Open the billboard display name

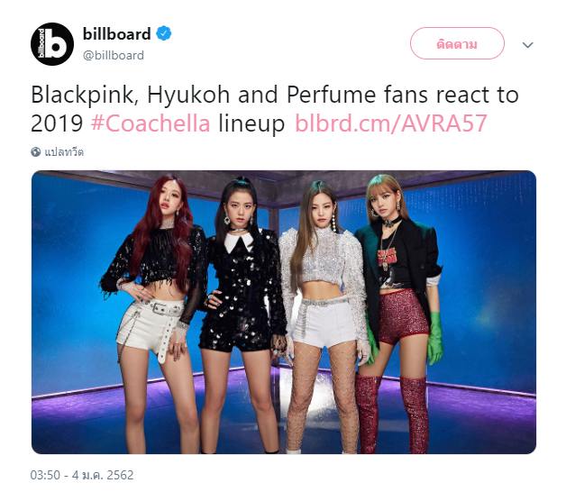pyautogui.click(x=116, y=33)
